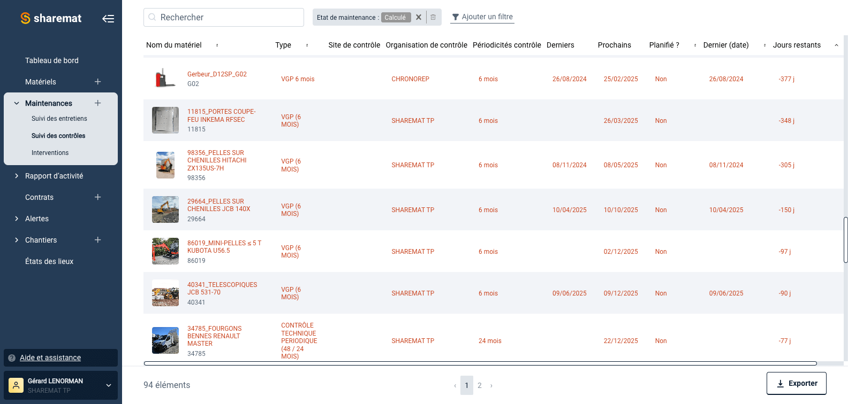Click the 94 éléments count text
848x404 pixels.
pos(167,385)
